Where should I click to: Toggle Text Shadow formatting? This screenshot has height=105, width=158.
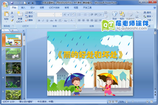[56, 20]
